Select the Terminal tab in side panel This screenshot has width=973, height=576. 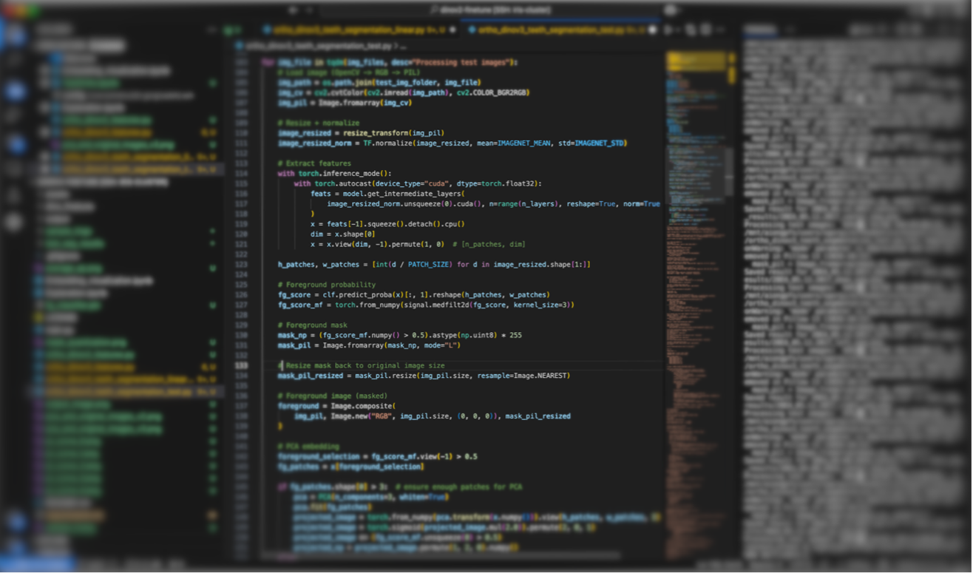pyautogui.click(x=760, y=30)
